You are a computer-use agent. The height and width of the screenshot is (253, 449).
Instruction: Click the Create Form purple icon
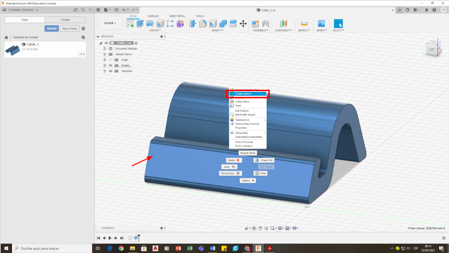[x=180, y=23]
